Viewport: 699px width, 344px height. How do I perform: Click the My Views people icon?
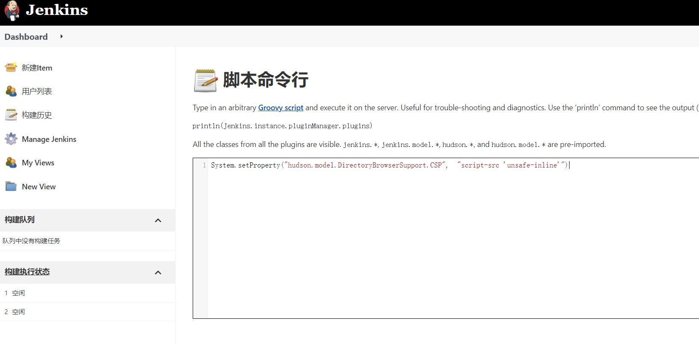click(11, 162)
